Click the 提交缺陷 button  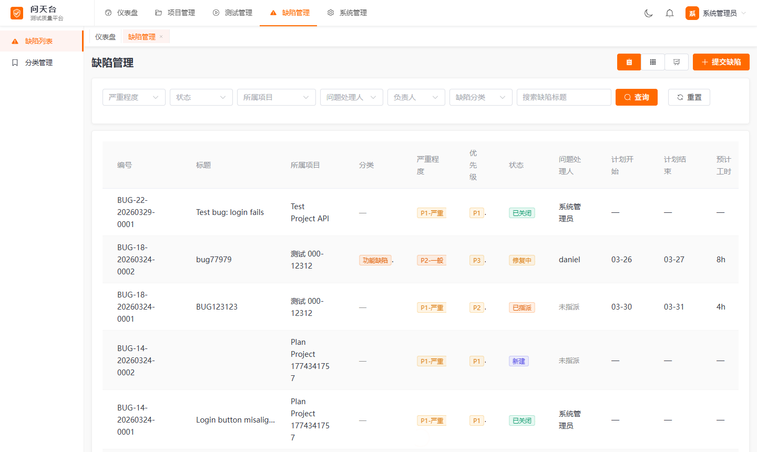coord(721,62)
